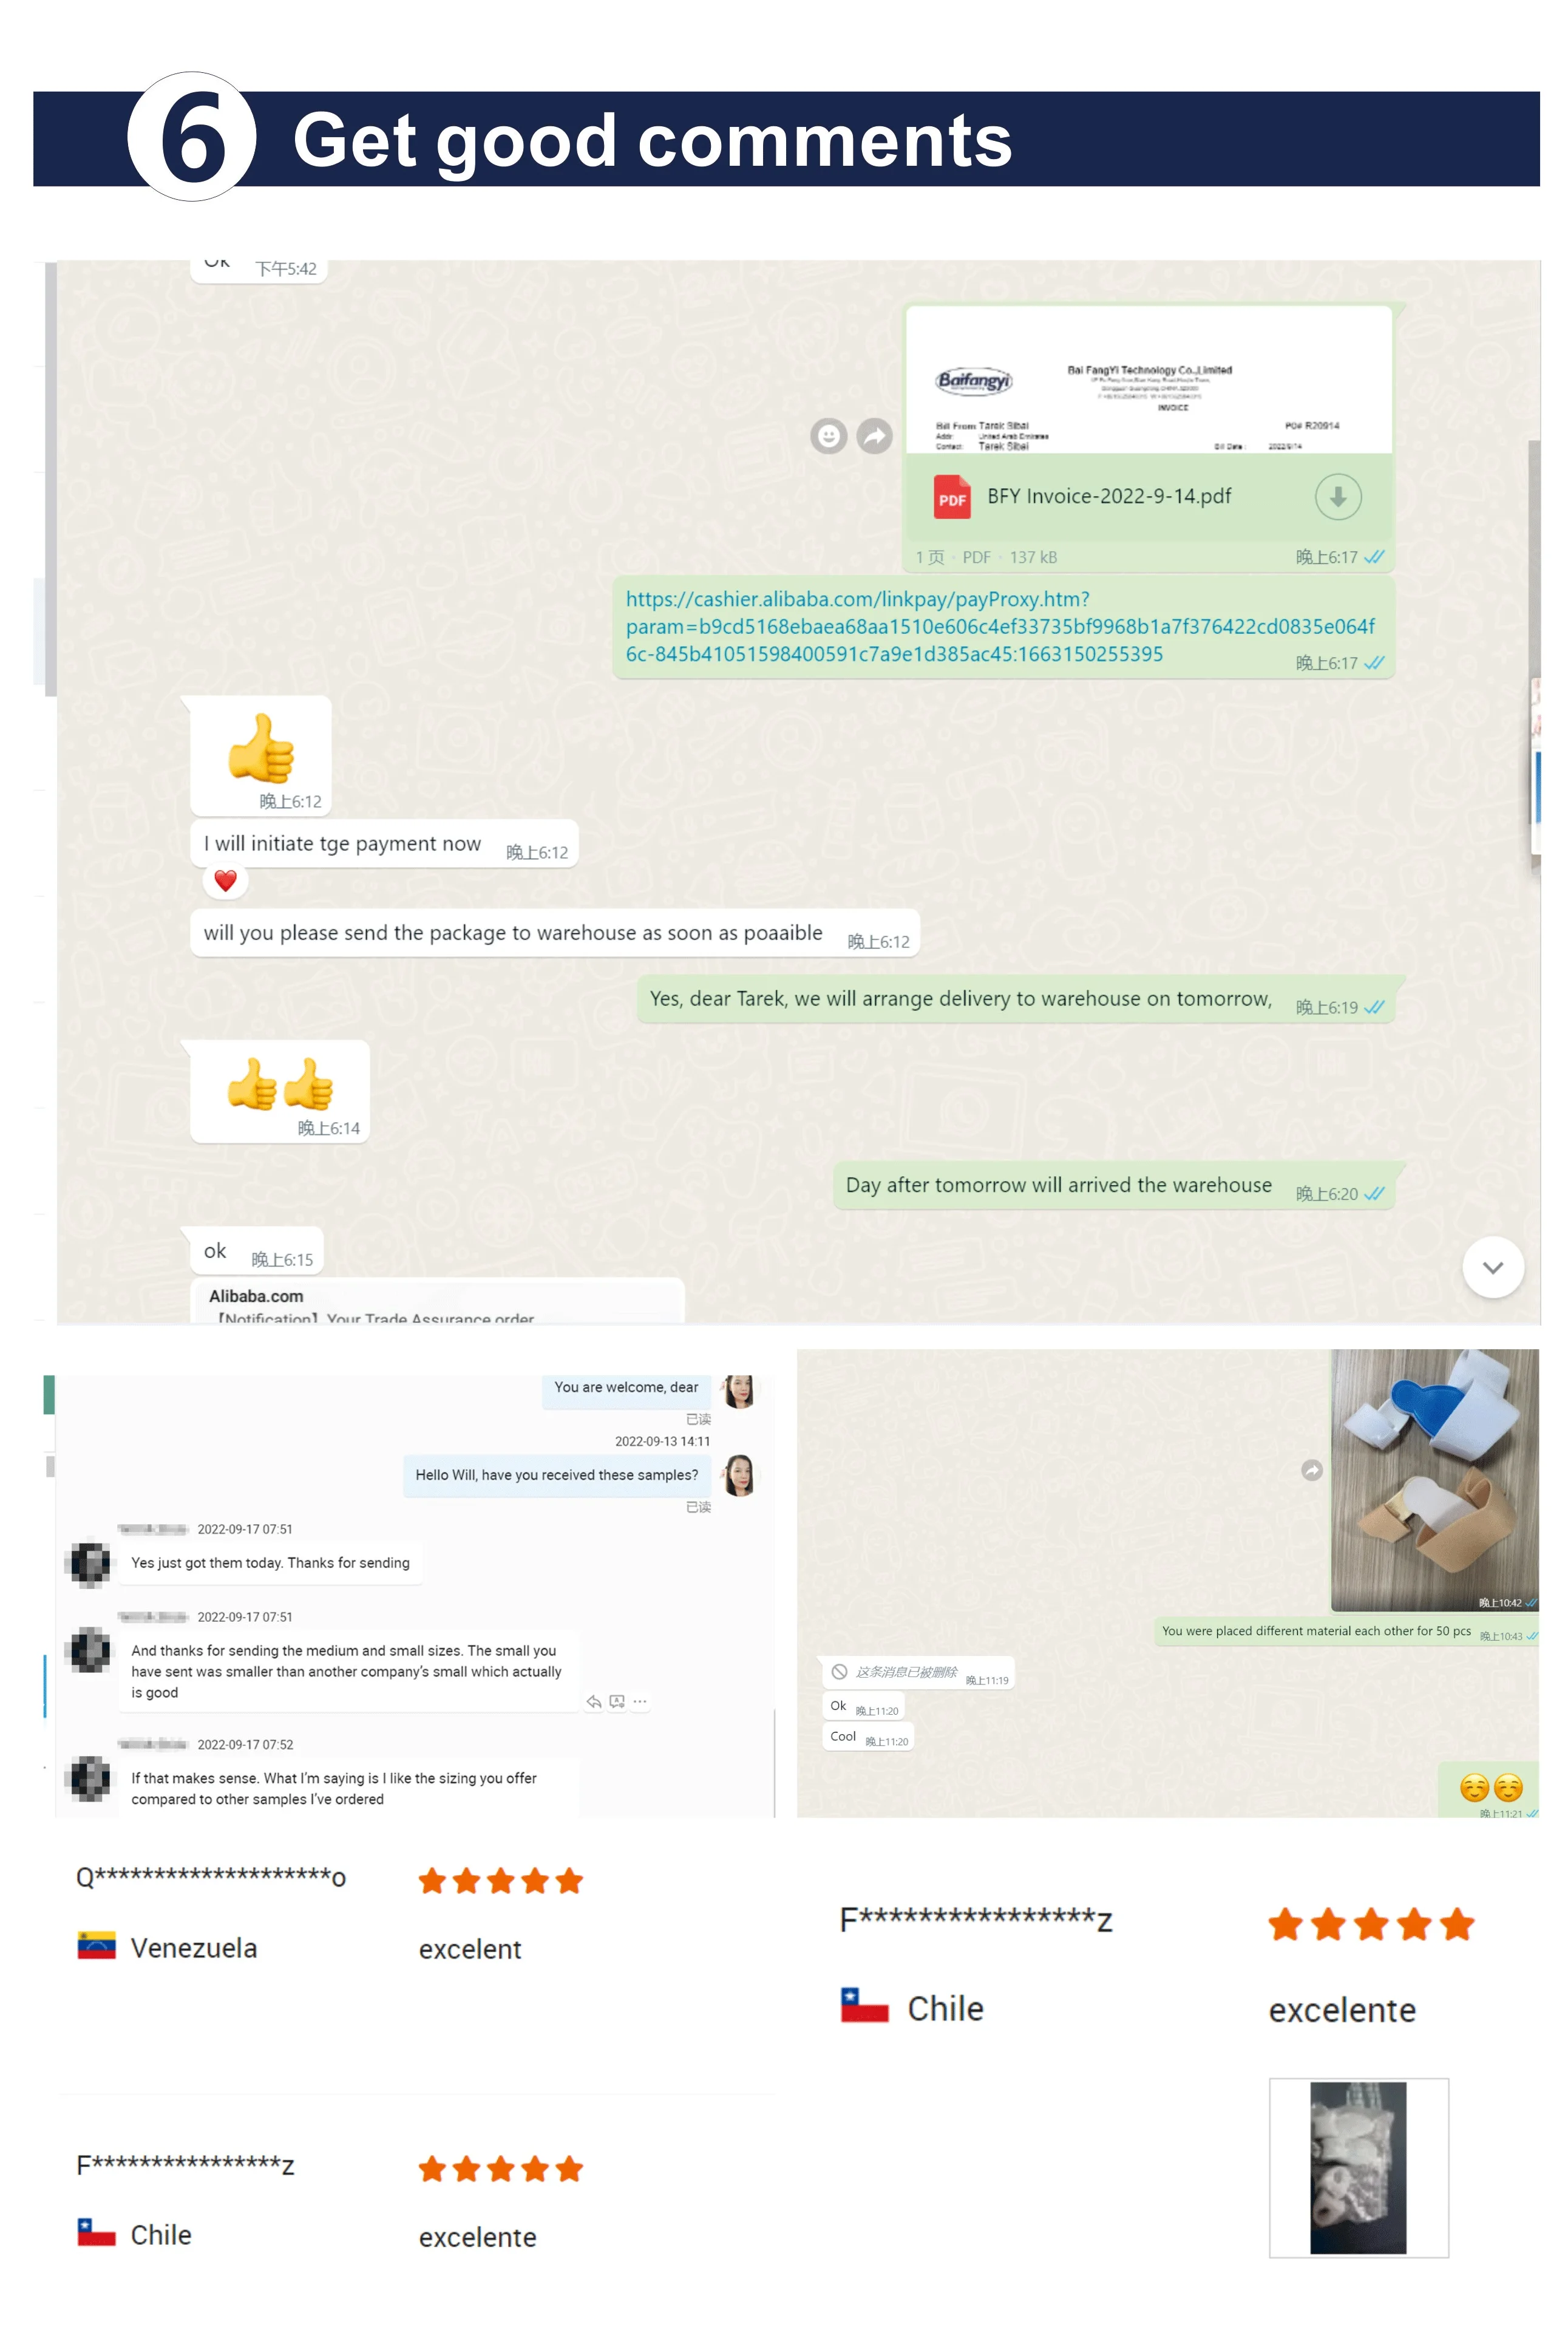Click the seller's avatar next to "You are welcome, dear"
The width and height of the screenshot is (1568, 2342).
(739, 1390)
